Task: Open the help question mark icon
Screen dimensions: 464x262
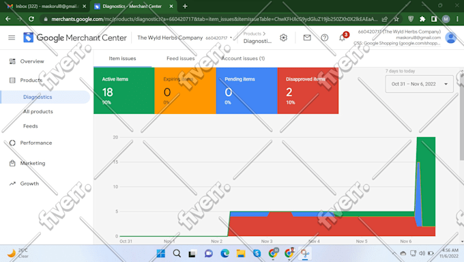Action: coord(325,38)
